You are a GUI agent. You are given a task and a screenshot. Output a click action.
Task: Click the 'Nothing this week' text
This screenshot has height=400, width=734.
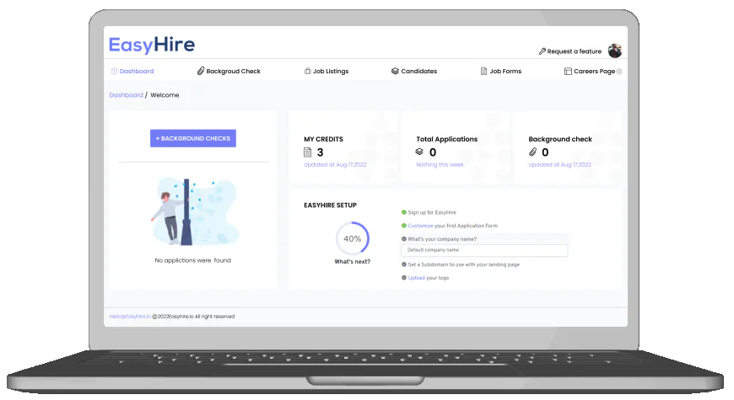click(x=440, y=164)
